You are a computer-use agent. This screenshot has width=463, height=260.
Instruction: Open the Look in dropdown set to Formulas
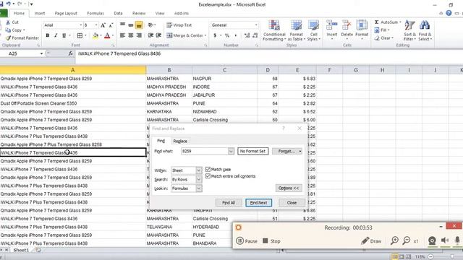[x=199, y=188]
